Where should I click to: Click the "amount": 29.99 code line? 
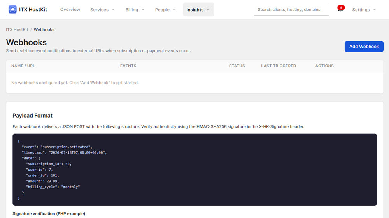(42, 181)
